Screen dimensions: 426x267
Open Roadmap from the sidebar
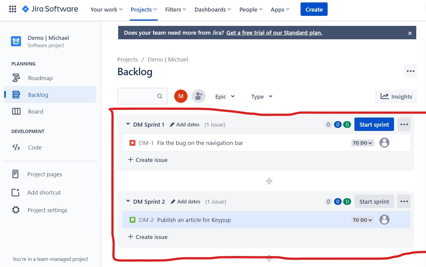point(40,78)
